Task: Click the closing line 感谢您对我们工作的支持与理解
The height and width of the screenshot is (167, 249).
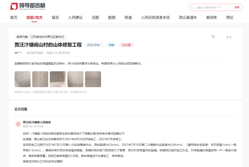Action: click(43, 161)
